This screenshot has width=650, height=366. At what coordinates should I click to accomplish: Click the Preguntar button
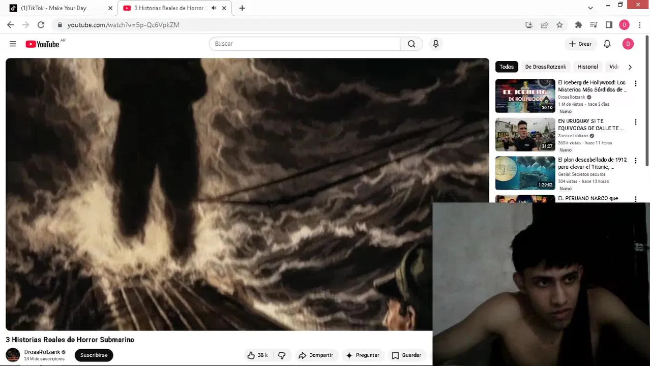tap(363, 355)
